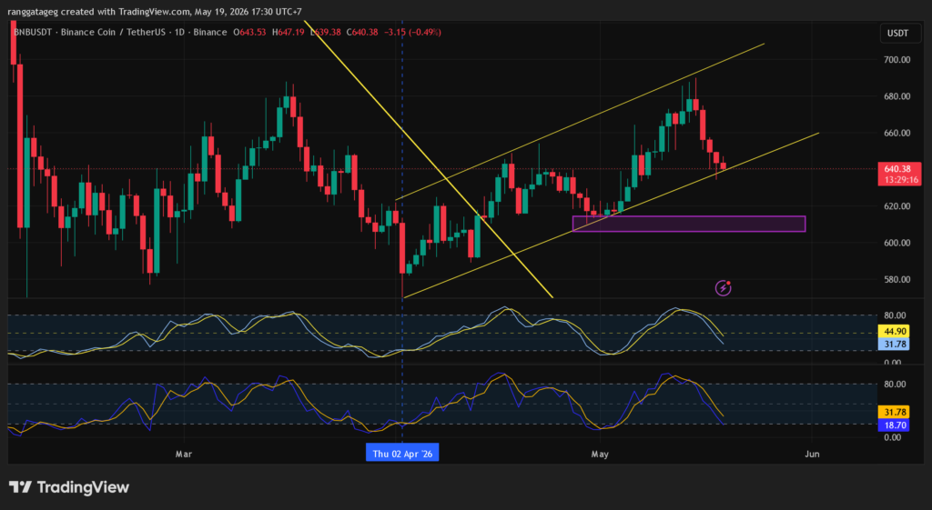This screenshot has height=510, width=932.
Task: Click the 700.00 price axis label
Action: click(x=897, y=60)
